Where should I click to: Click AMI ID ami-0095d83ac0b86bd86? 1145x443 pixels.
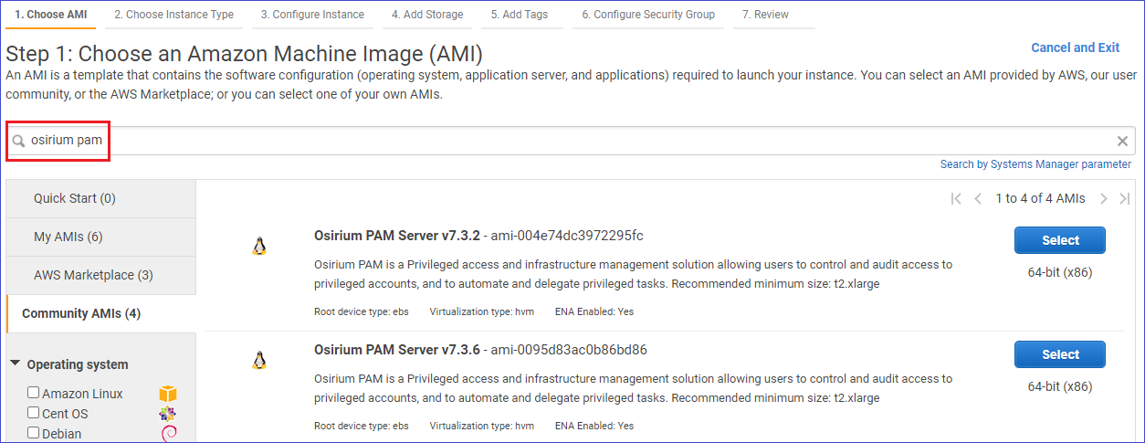[569, 350]
